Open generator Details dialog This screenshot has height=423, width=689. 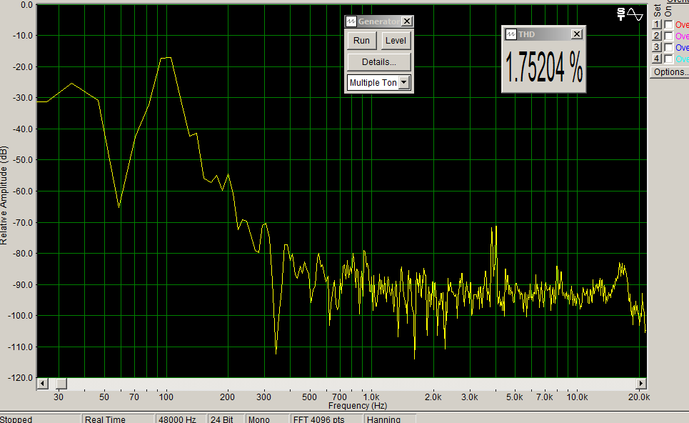point(379,62)
